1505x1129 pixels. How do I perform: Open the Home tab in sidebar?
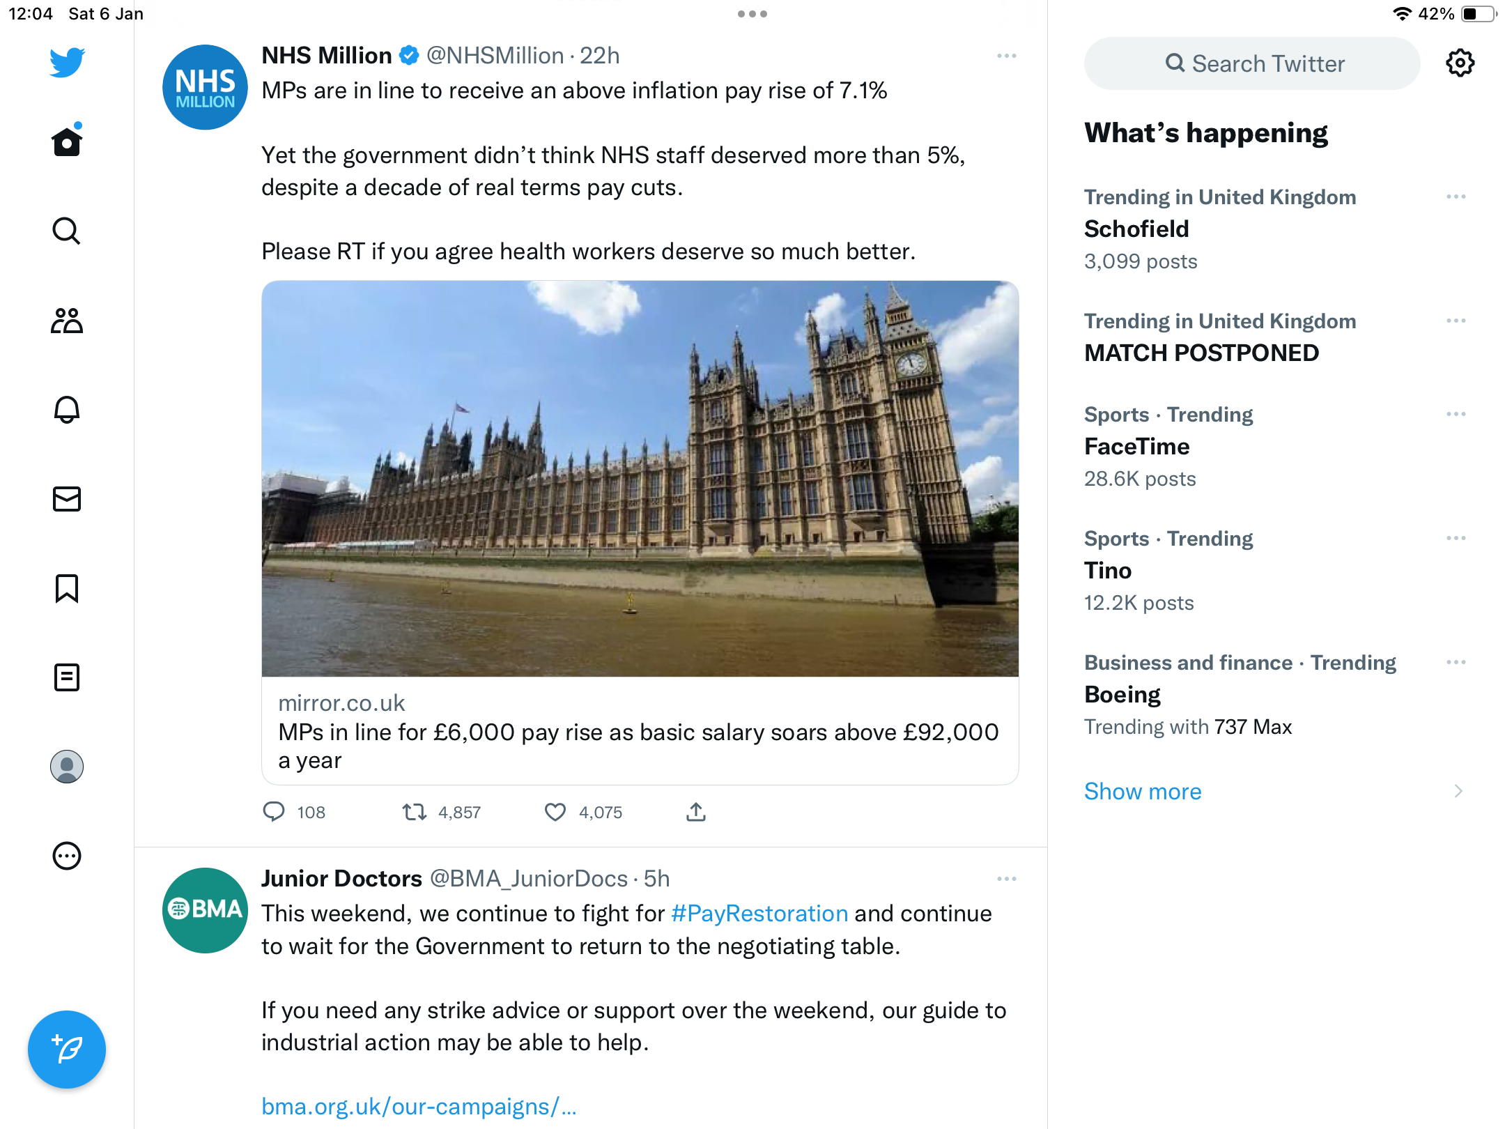[67, 141]
